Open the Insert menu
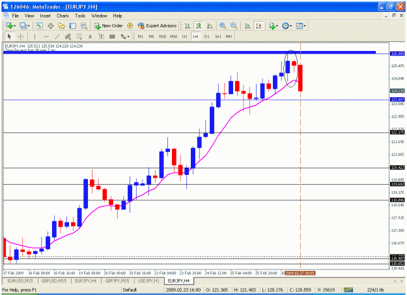The height and width of the screenshot is (295, 407). pyautogui.click(x=46, y=16)
